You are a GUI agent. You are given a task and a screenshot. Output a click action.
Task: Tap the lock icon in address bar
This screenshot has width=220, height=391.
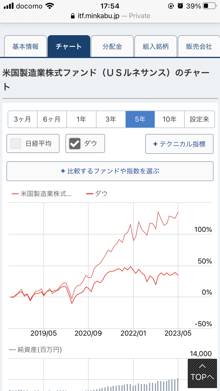pyautogui.click(x=73, y=16)
